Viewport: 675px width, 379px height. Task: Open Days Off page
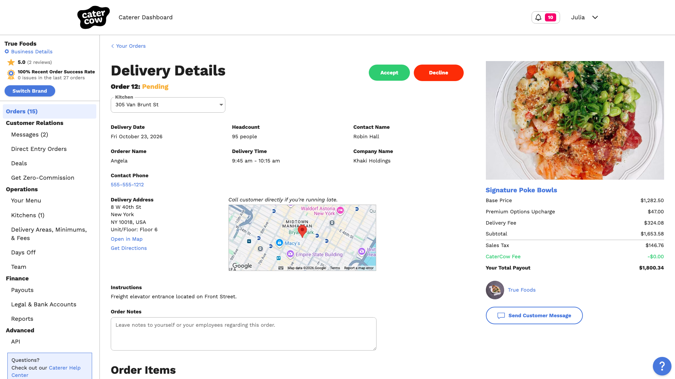pyautogui.click(x=23, y=252)
